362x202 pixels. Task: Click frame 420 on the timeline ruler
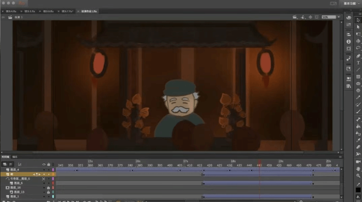[209, 165]
